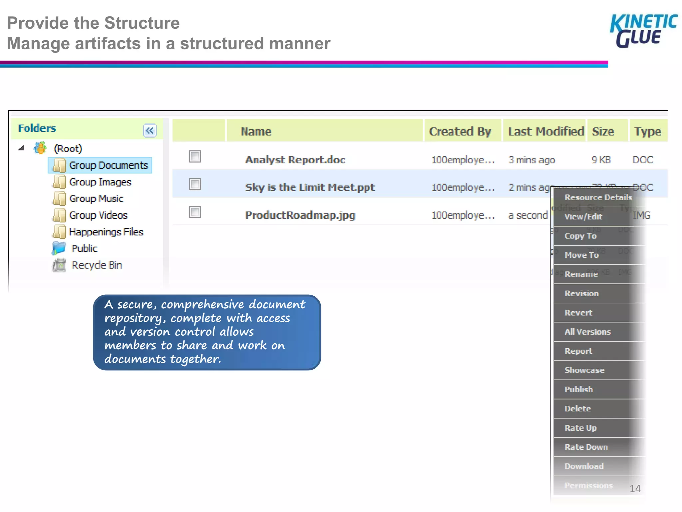Screen dimensions: 682x512
Task: Select Delete in context menu
Action: click(599, 409)
